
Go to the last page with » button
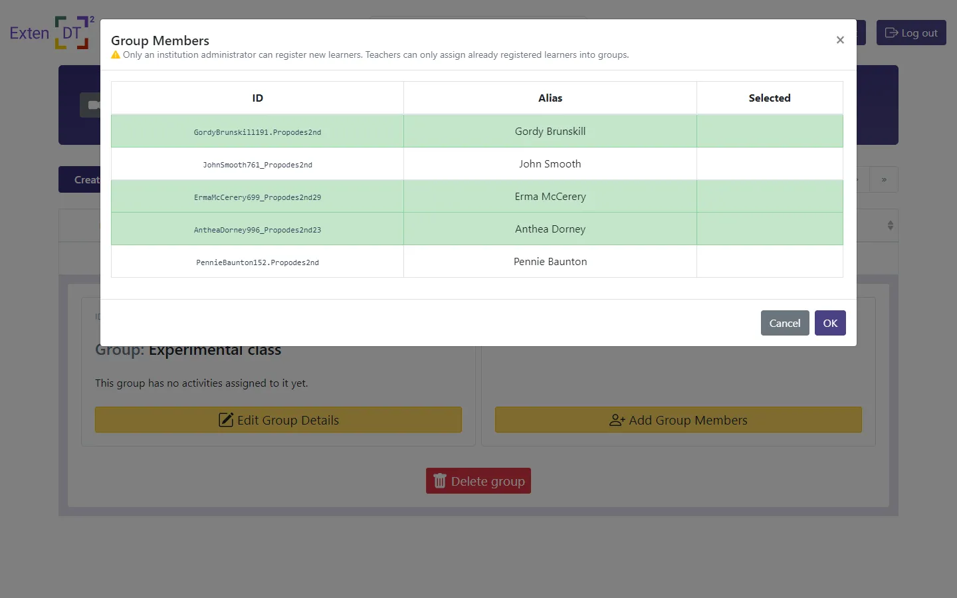[x=884, y=179]
